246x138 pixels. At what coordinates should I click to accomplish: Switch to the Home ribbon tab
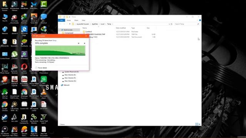click(69, 20)
